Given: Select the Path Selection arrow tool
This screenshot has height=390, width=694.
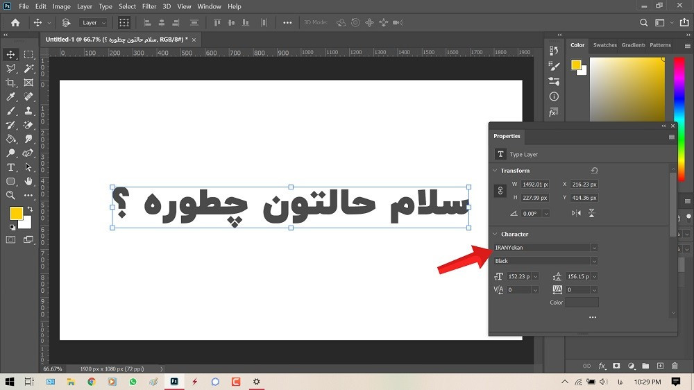Looking at the screenshot, I should 28,167.
